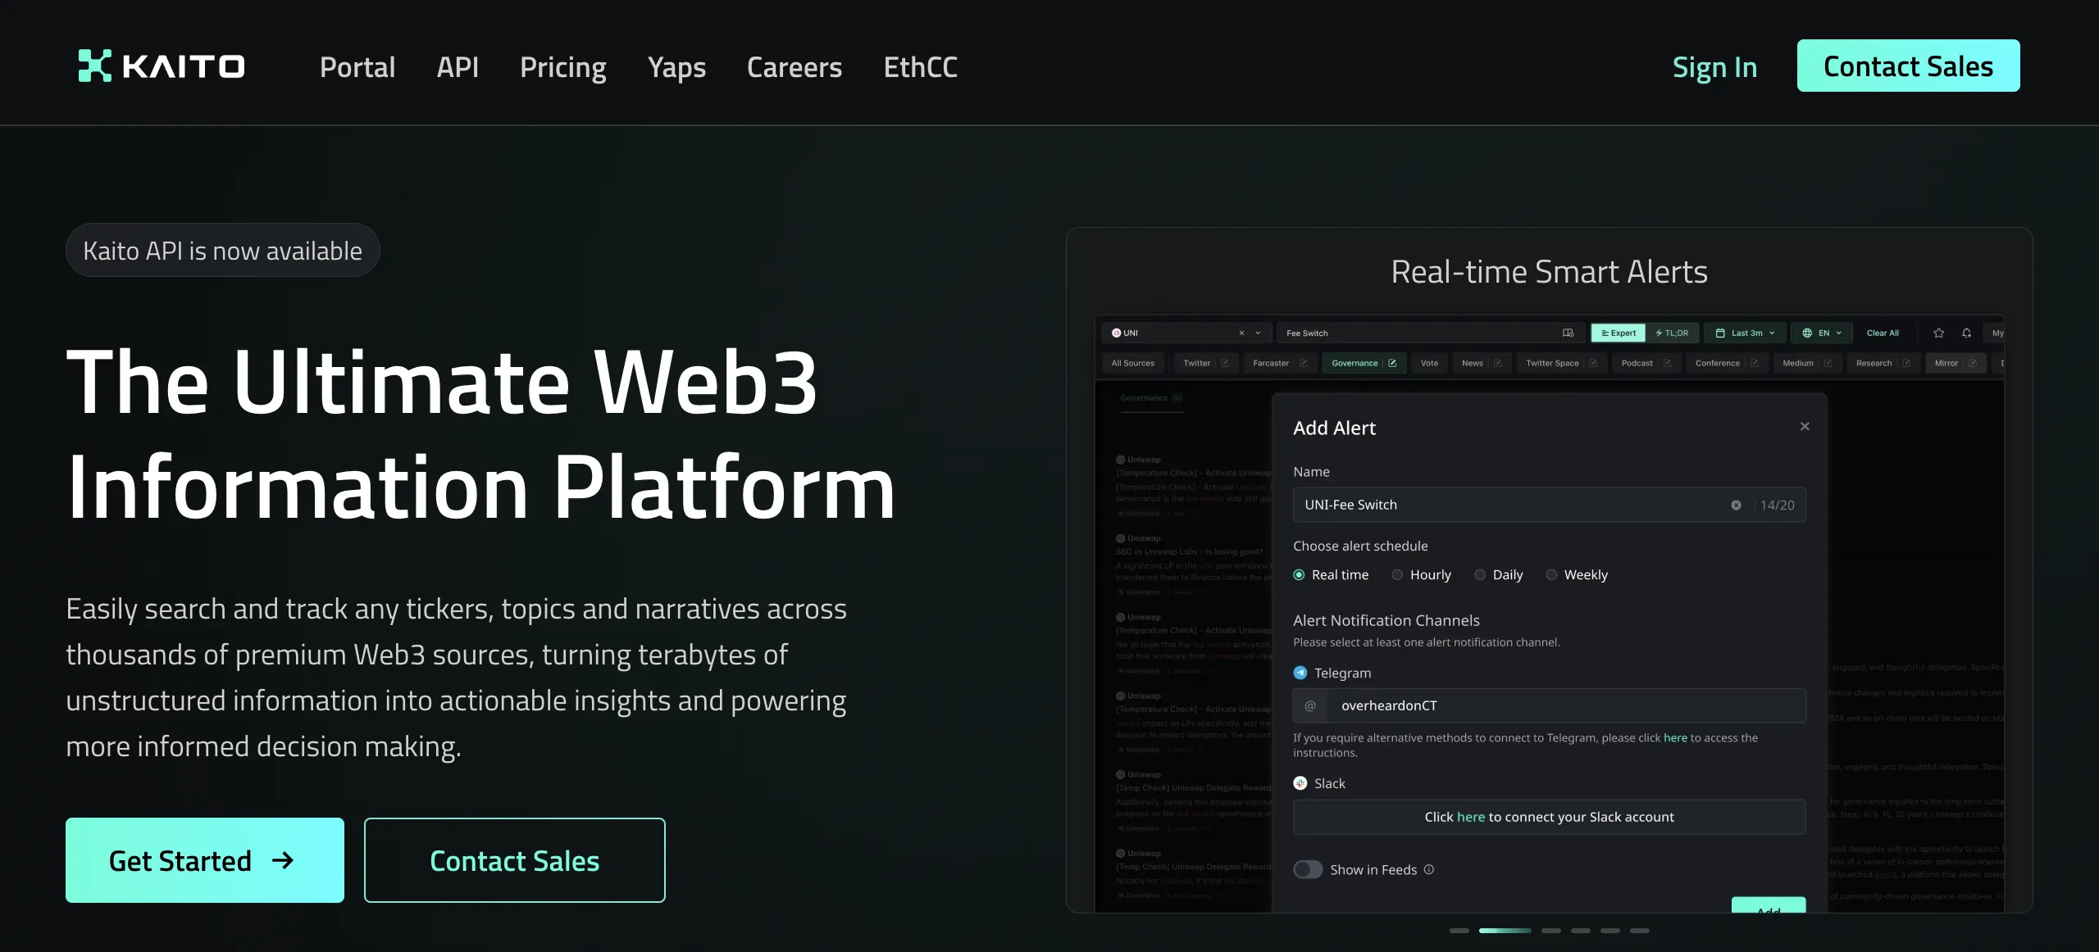Open Yaps navigation item

point(676,66)
